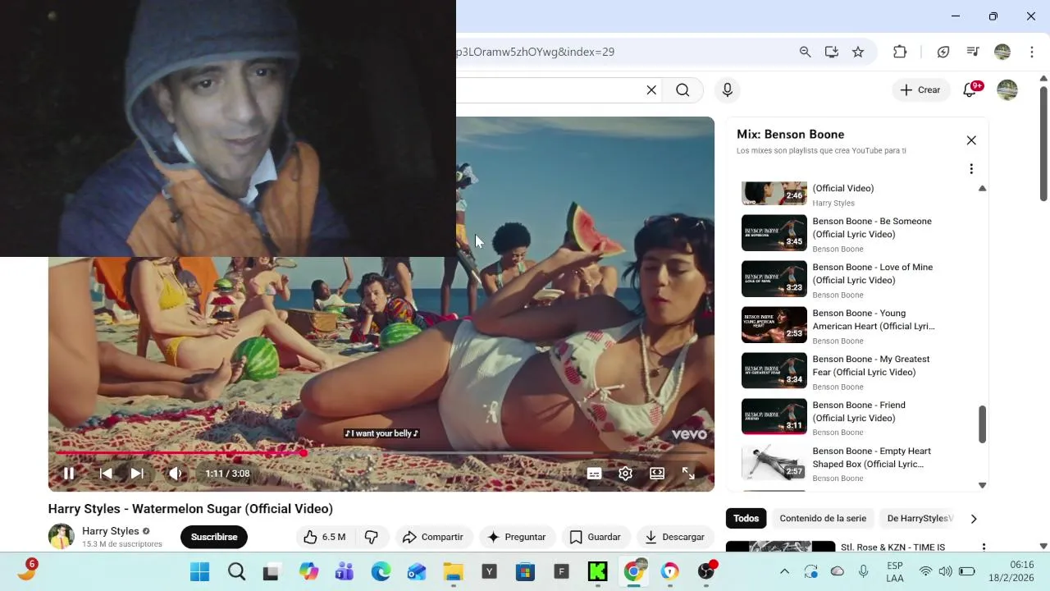
Task: Open the Preguntar ask button
Action: tap(516, 537)
